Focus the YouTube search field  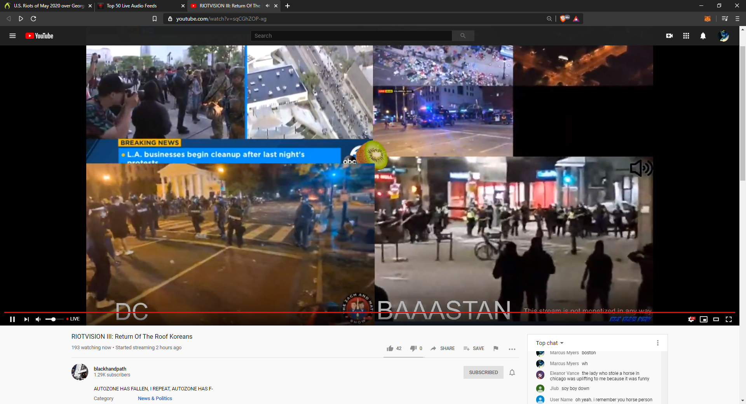[x=351, y=36]
